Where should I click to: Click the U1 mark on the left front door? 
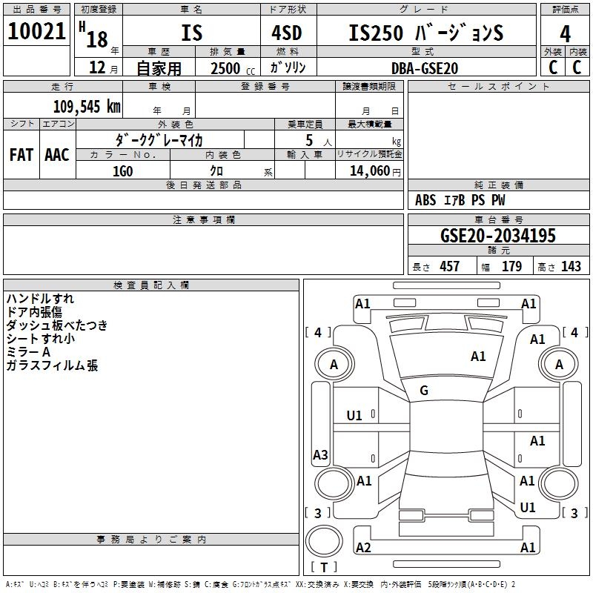[354, 416]
